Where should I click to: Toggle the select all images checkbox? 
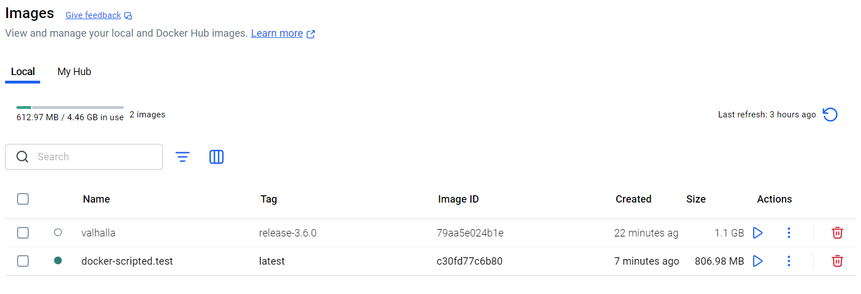point(23,199)
